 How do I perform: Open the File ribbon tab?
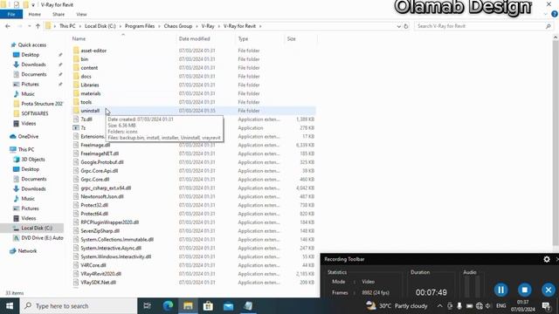point(11,14)
